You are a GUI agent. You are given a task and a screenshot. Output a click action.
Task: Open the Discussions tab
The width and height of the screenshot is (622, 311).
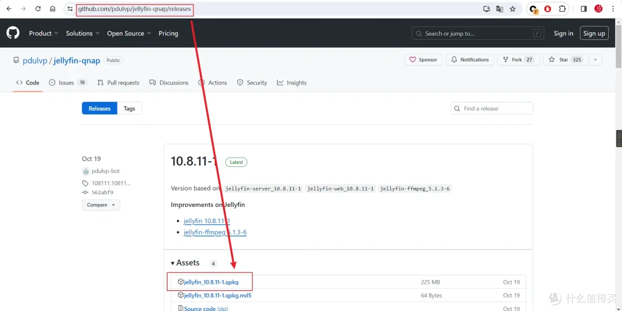tap(169, 82)
